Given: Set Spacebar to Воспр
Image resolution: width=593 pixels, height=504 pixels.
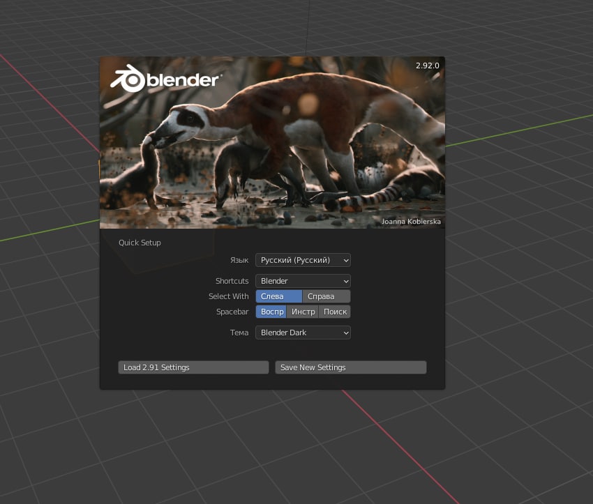Looking at the screenshot, I should (271, 312).
